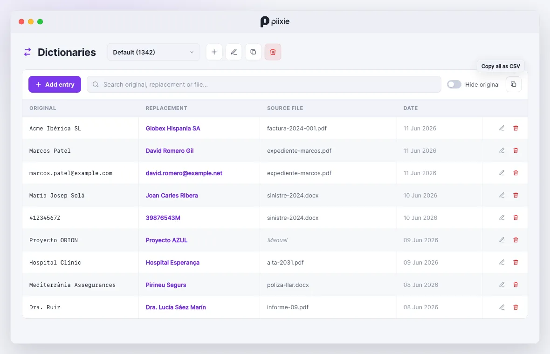The width and height of the screenshot is (550, 354).
Task: Select replacement 39876543M
Action: tap(163, 218)
